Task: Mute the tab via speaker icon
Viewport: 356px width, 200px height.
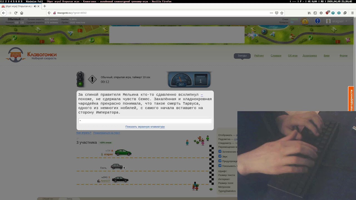Action: coord(35,6)
